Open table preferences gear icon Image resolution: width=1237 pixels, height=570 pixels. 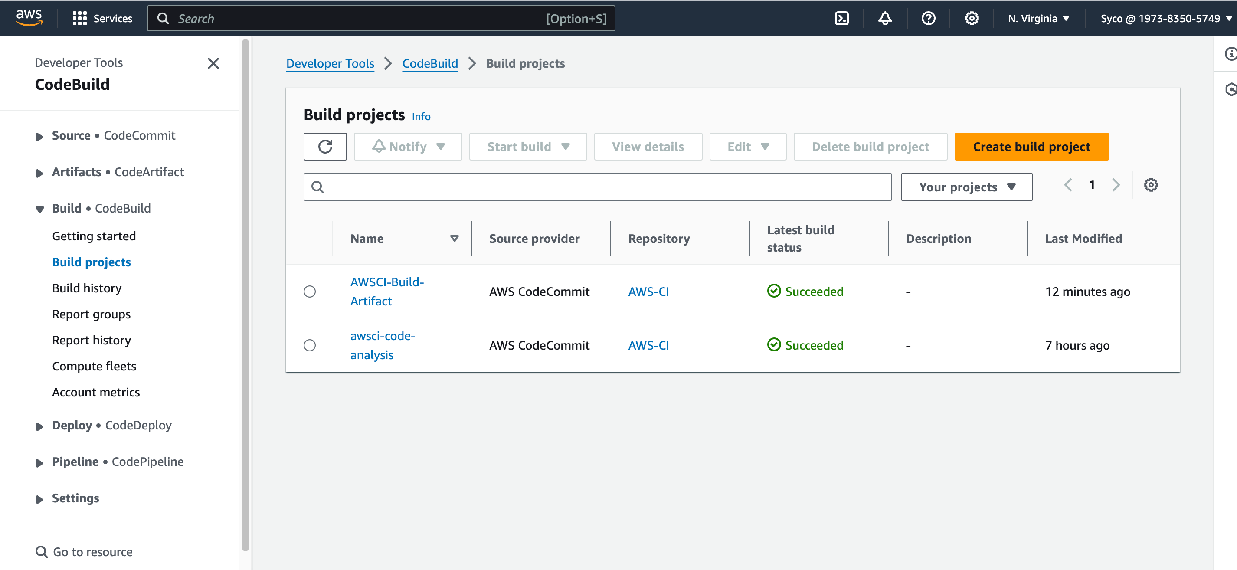point(1151,185)
